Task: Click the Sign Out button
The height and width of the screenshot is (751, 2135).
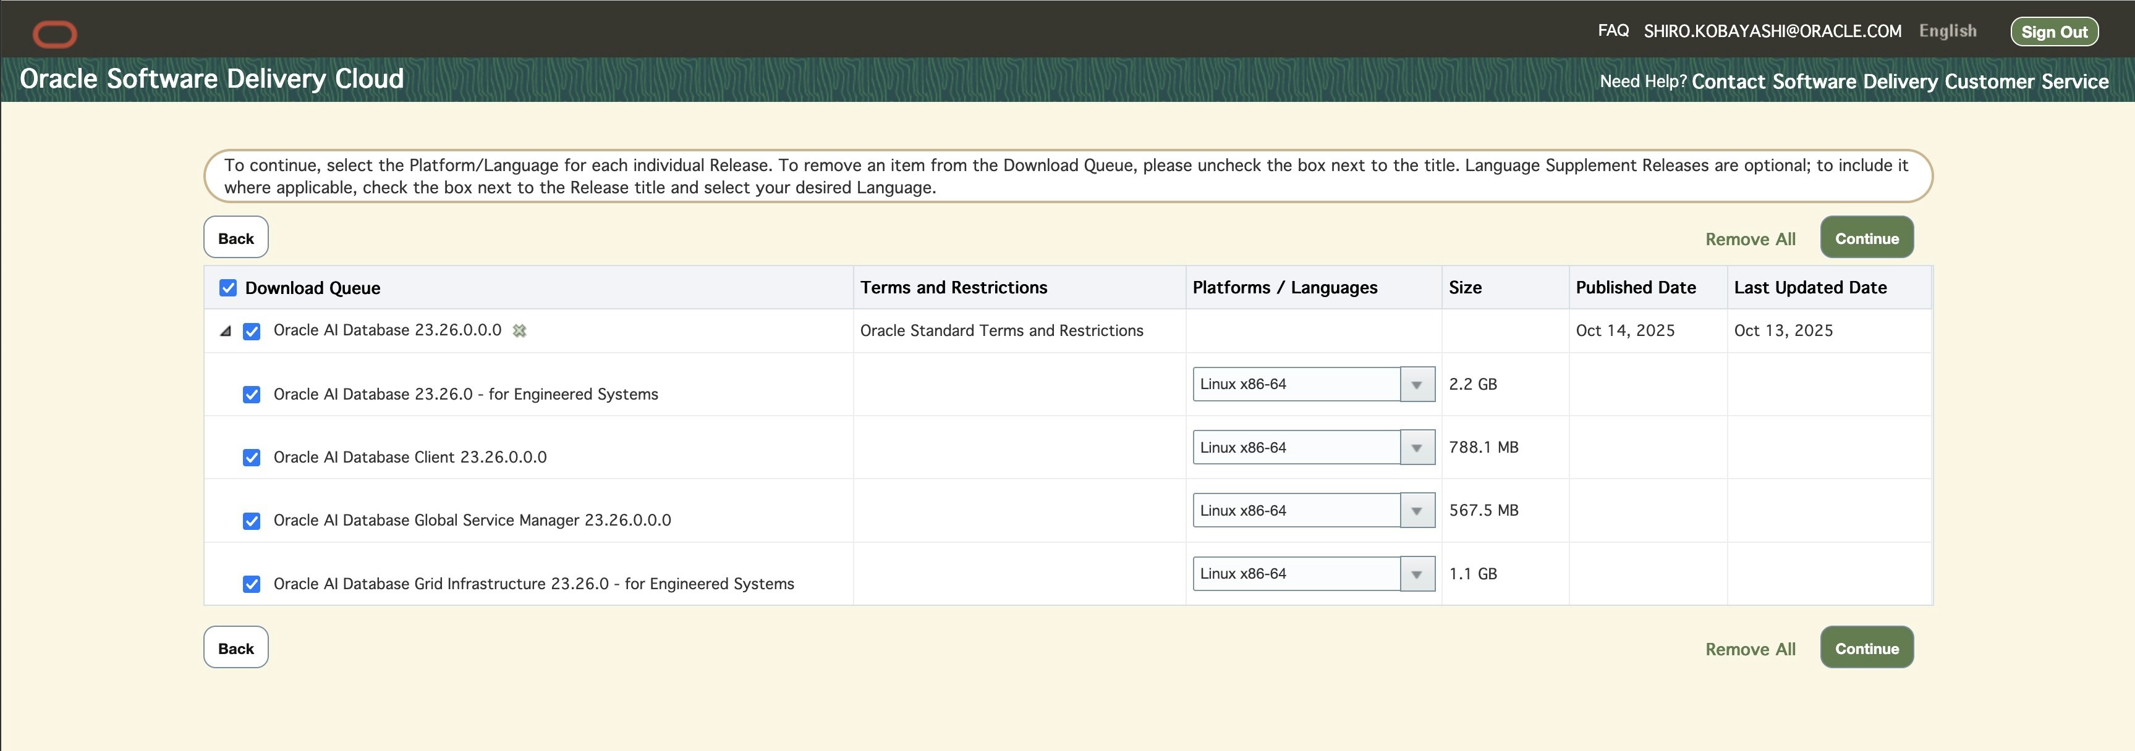Action: (2054, 32)
